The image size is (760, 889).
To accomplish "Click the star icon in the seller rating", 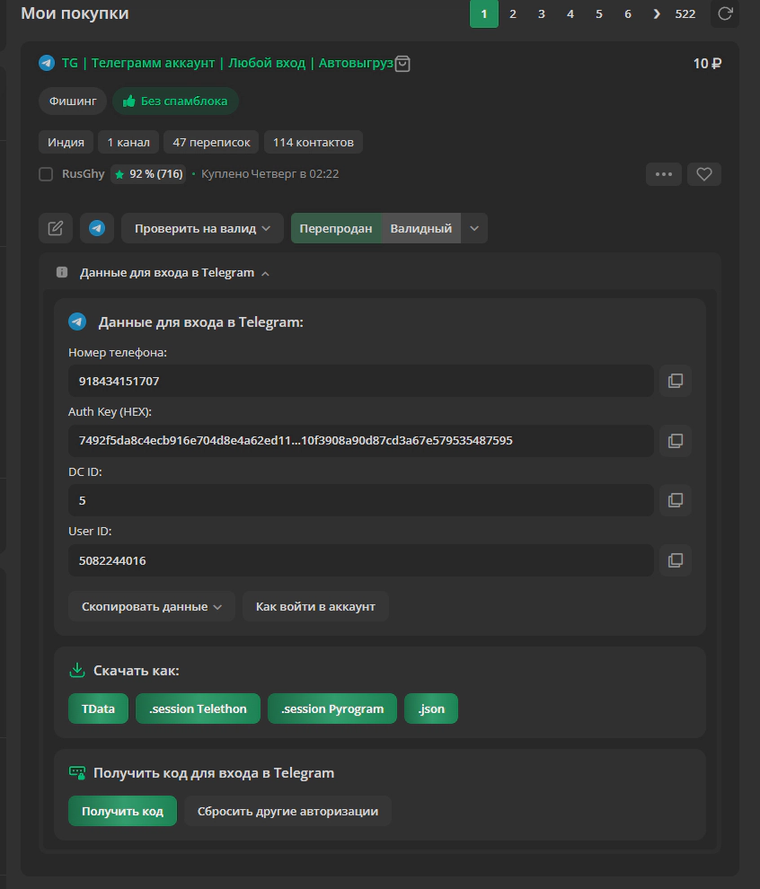I will coord(119,174).
